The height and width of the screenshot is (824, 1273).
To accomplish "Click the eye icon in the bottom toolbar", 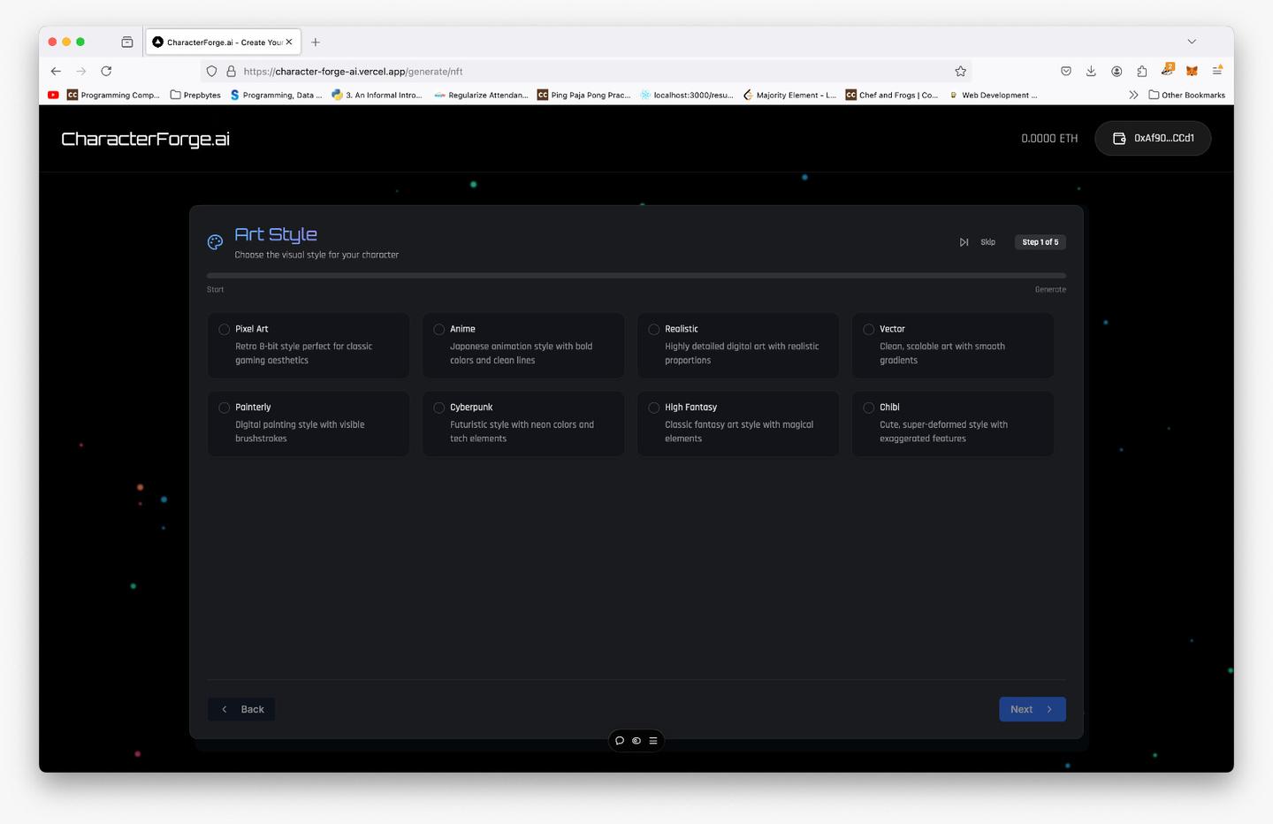I will 636,741.
